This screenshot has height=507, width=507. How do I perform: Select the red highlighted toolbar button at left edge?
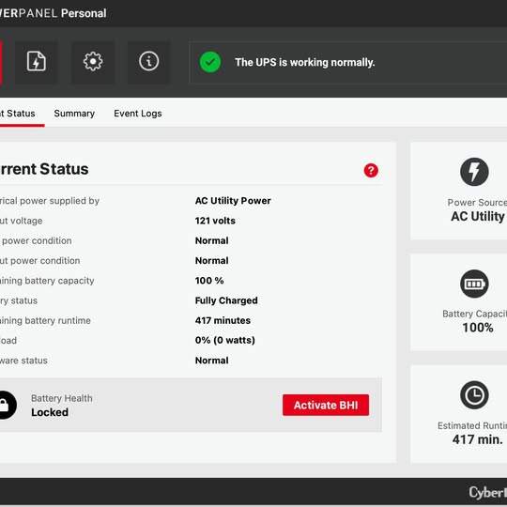[1, 62]
